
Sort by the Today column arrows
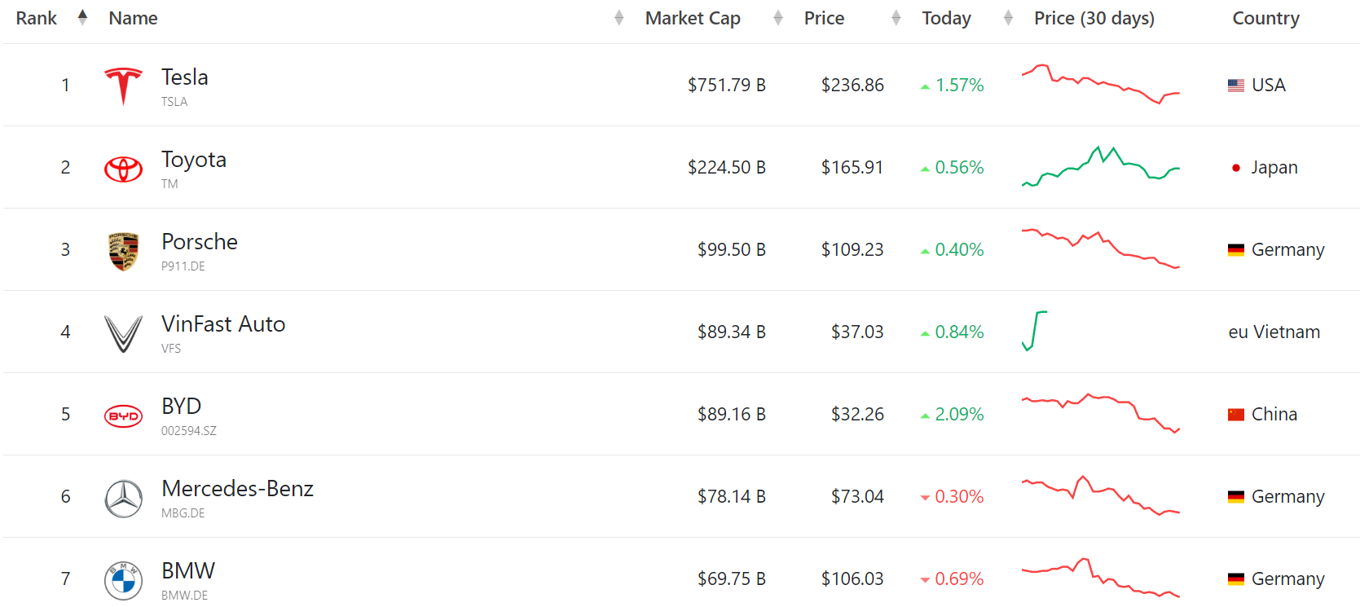click(1009, 18)
